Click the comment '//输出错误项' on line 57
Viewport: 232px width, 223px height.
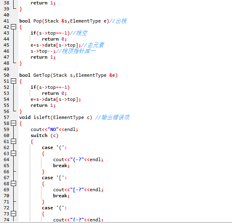coord(112,117)
